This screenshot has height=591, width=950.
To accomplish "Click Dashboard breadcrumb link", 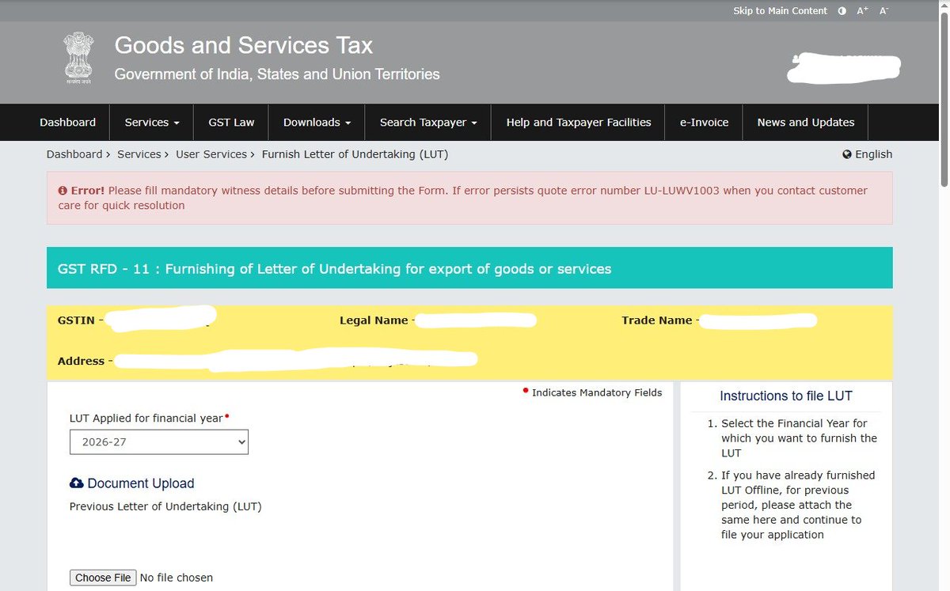I will click(x=74, y=154).
